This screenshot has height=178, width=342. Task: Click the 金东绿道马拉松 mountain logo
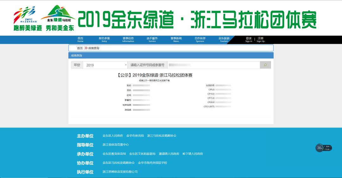59,14
